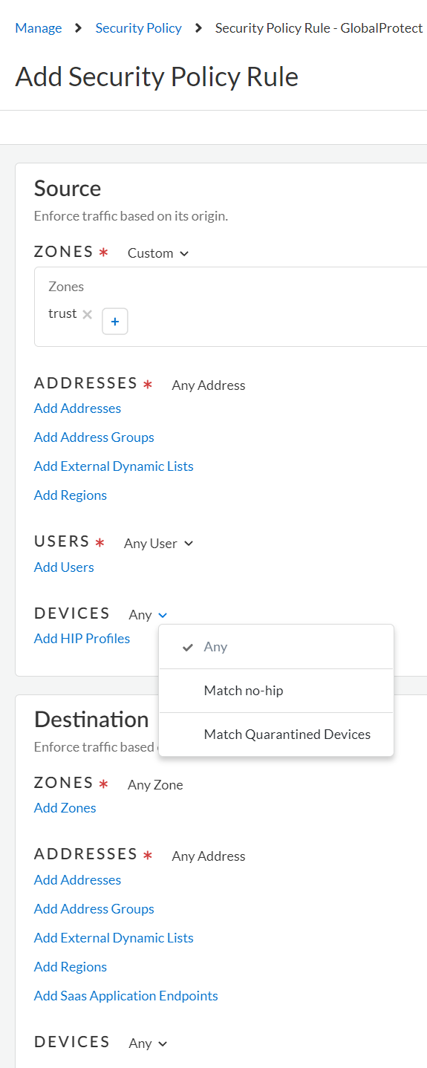Open the Manage breadcrumb link
This screenshot has height=1068, width=427.
click(x=39, y=28)
